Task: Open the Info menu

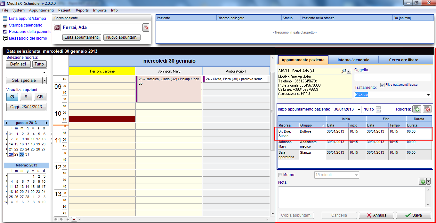Action: click(x=114, y=10)
